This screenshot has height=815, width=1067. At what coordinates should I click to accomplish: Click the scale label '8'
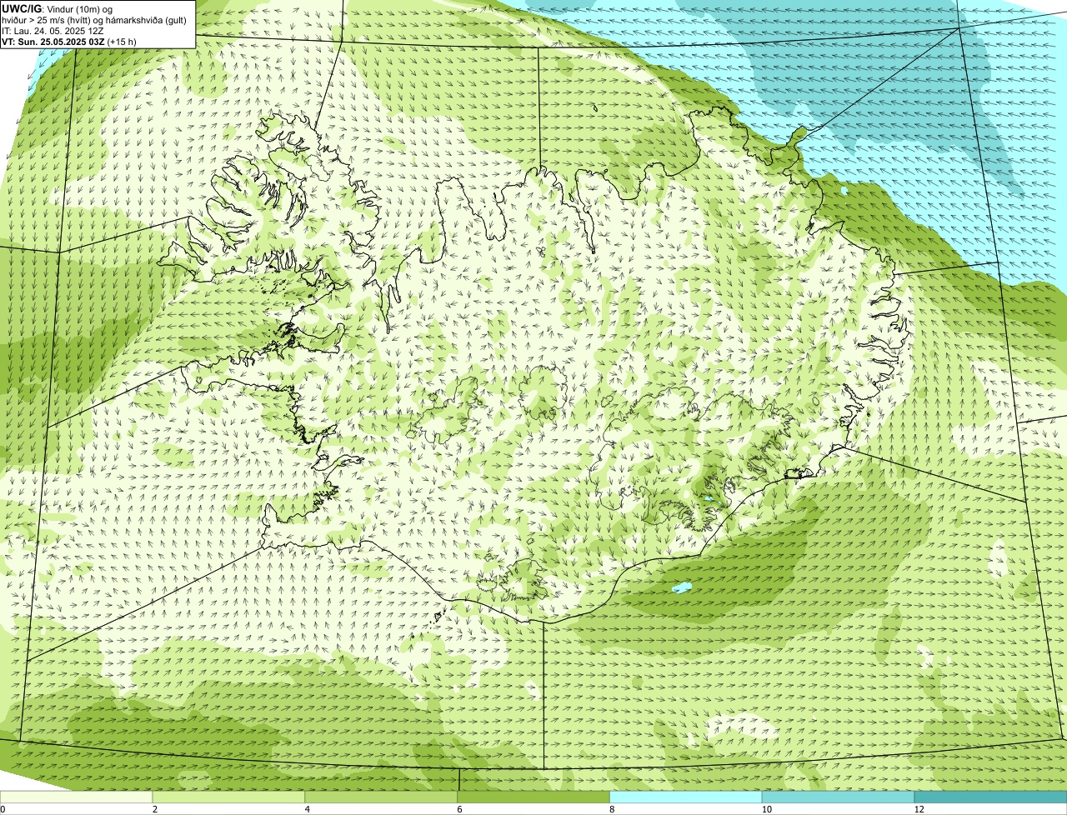click(x=612, y=809)
